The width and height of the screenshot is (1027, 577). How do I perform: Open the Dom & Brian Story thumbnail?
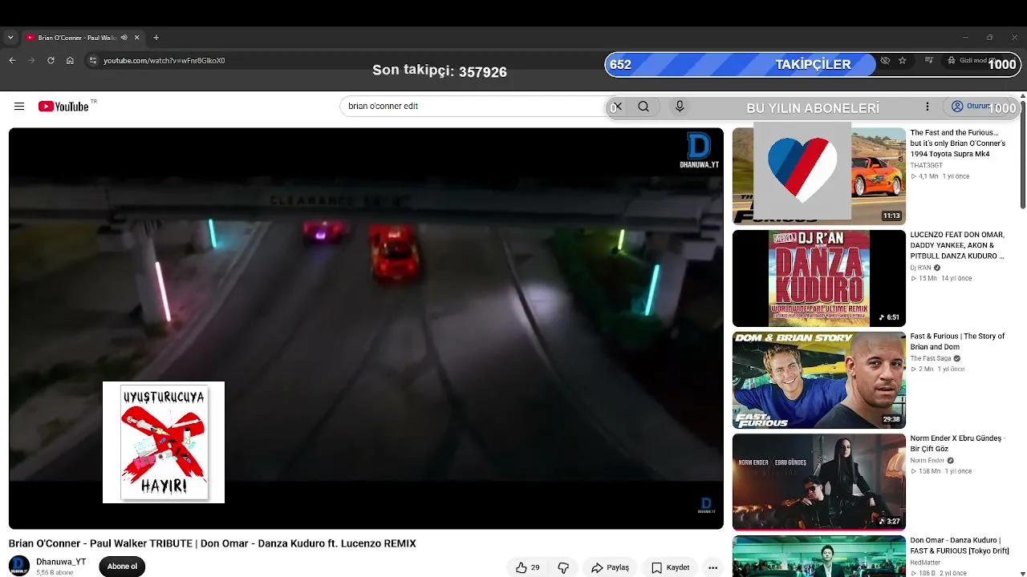[x=819, y=380]
